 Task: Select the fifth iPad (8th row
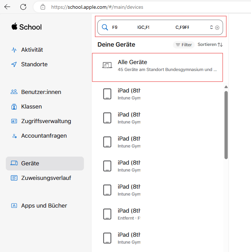[x=158, y=190]
